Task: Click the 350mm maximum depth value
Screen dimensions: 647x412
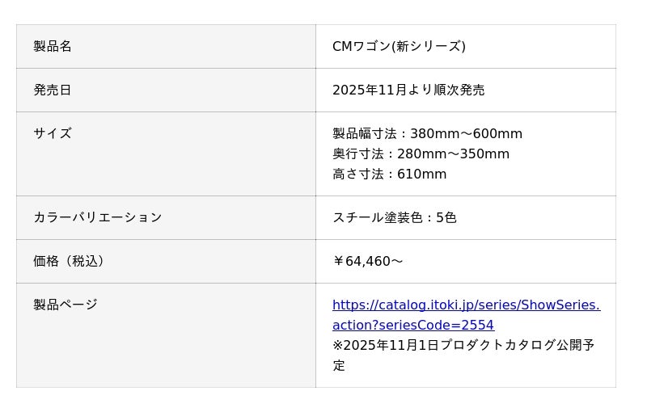Action: (484, 154)
